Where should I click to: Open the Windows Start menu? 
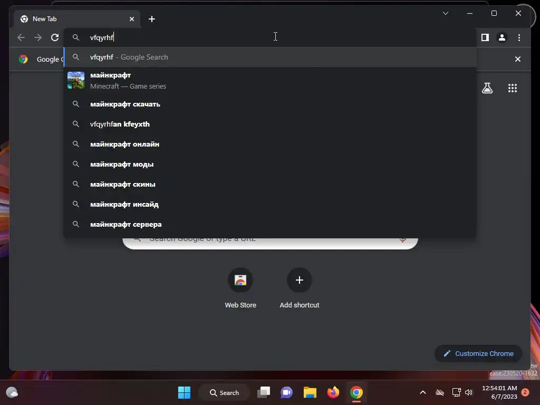(184, 392)
